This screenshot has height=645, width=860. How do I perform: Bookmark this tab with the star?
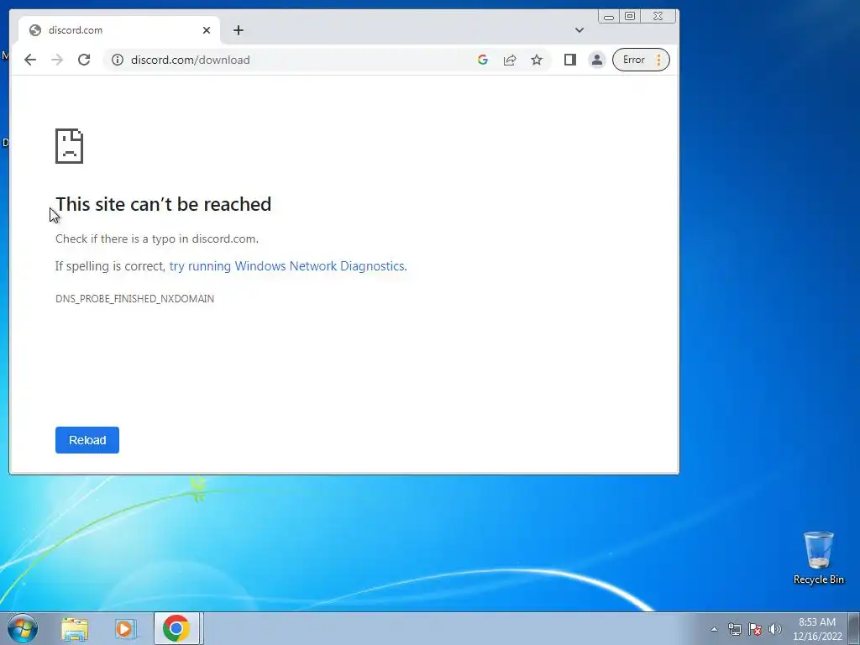(537, 60)
